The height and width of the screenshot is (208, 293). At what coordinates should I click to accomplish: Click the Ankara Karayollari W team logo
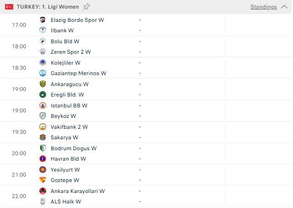tap(43, 191)
